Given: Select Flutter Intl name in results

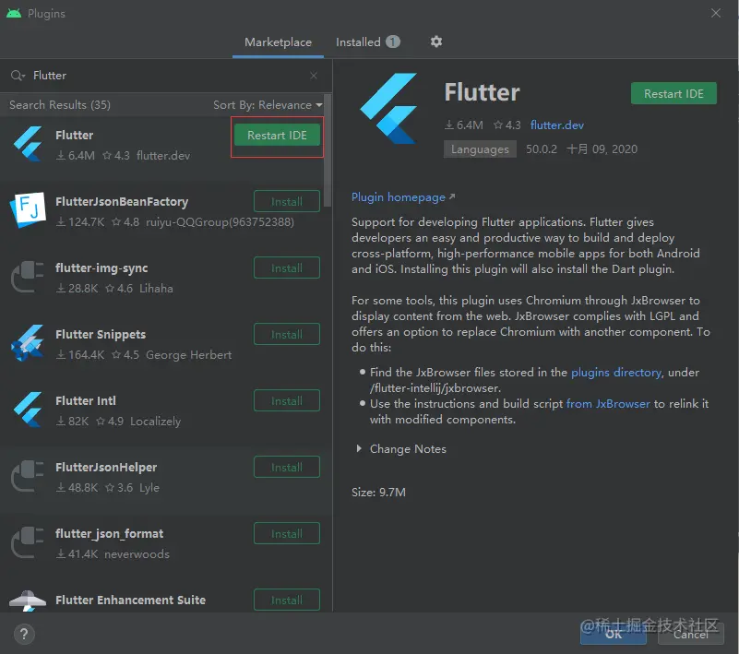Looking at the screenshot, I should point(85,401).
